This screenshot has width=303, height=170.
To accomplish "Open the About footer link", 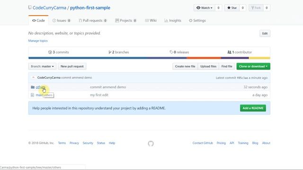I will (x=266, y=143).
